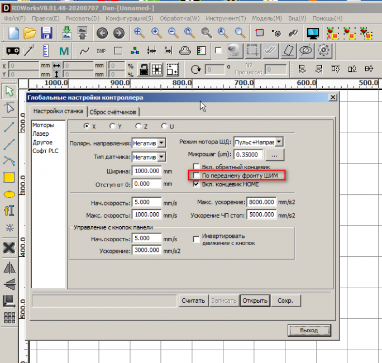Click the Undo left arrow icon
This screenshot has height=363, width=382.
(x=102, y=33)
